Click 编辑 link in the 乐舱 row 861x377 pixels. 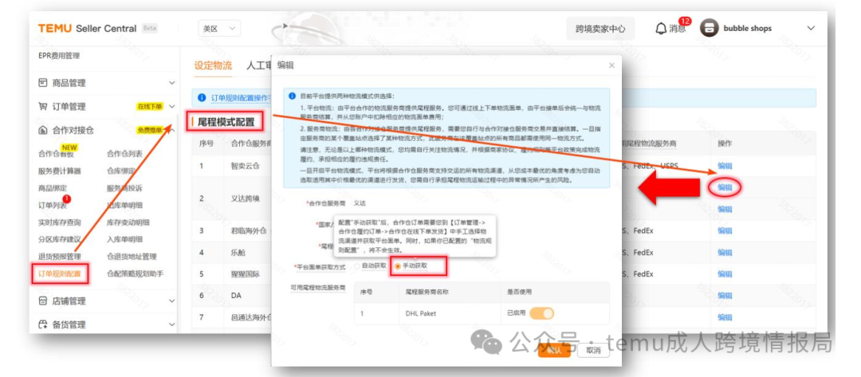725,253
